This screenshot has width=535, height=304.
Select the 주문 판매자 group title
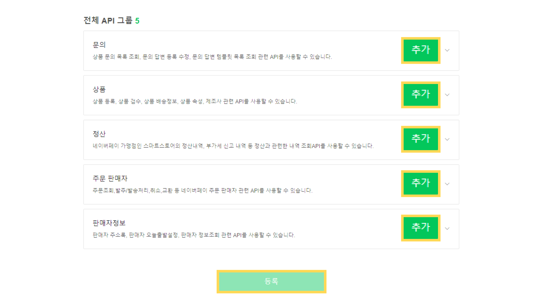(110, 178)
